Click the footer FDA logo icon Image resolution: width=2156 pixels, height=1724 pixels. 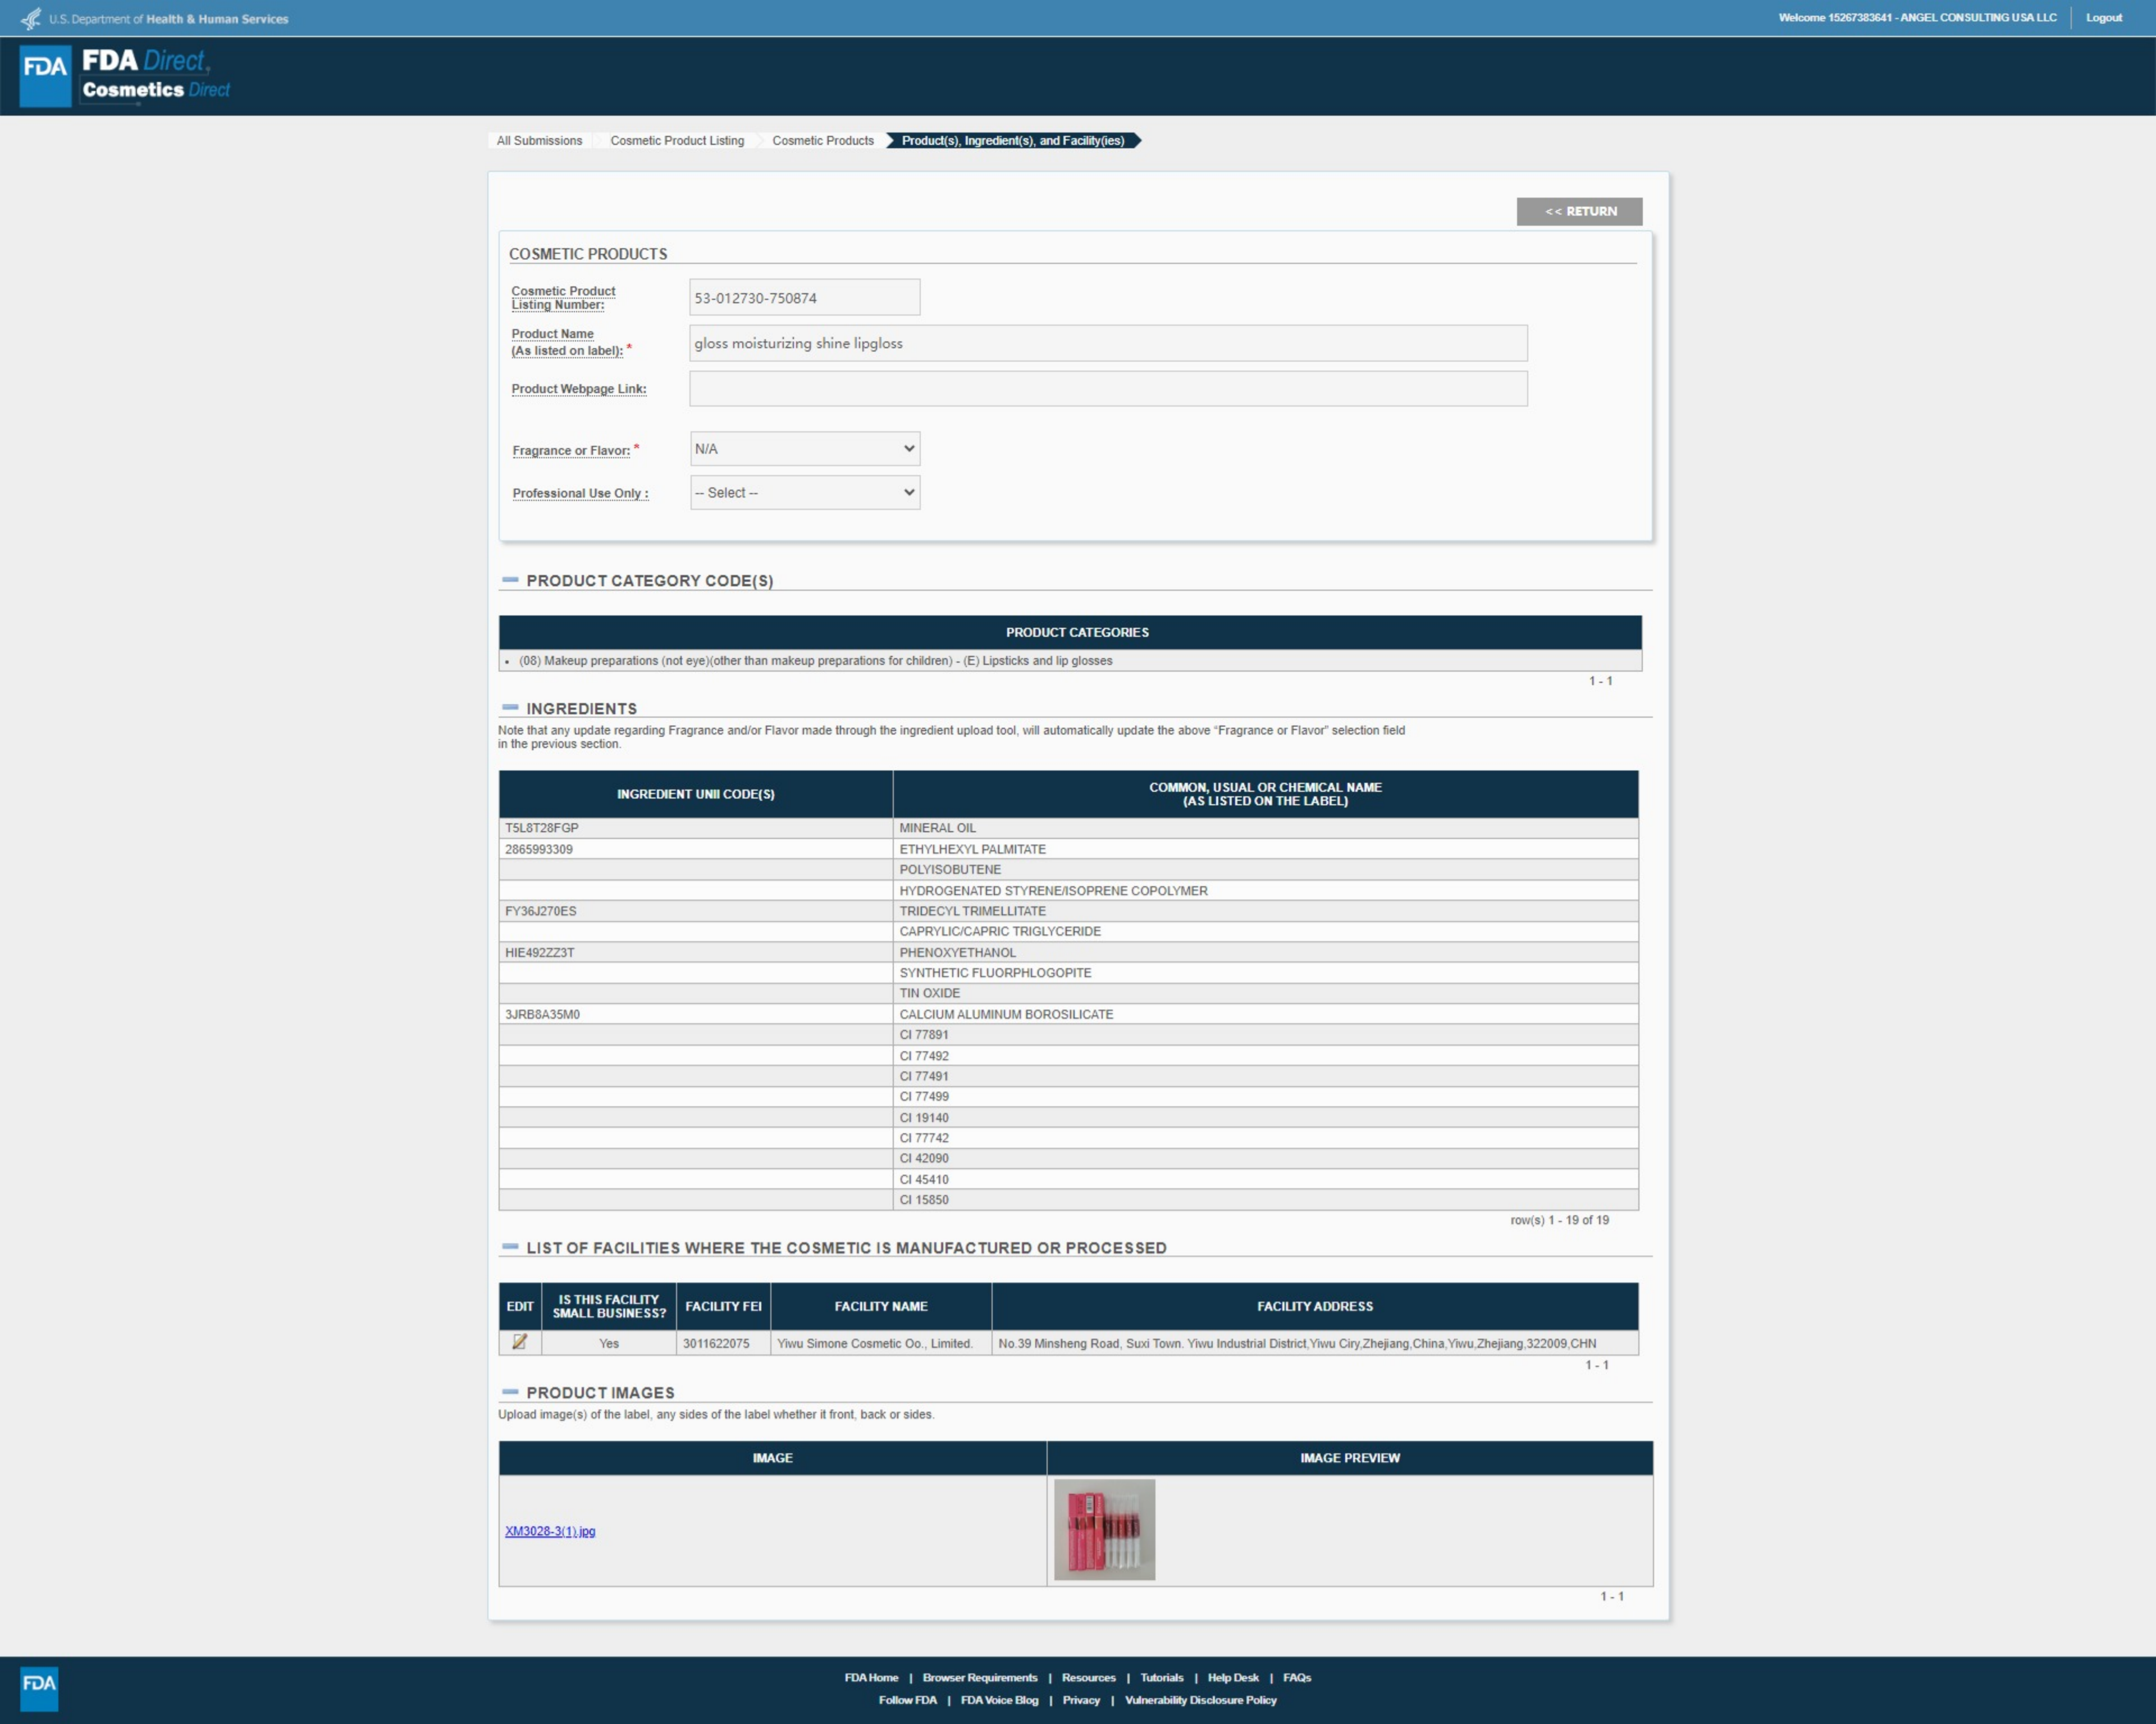pyautogui.click(x=39, y=1688)
